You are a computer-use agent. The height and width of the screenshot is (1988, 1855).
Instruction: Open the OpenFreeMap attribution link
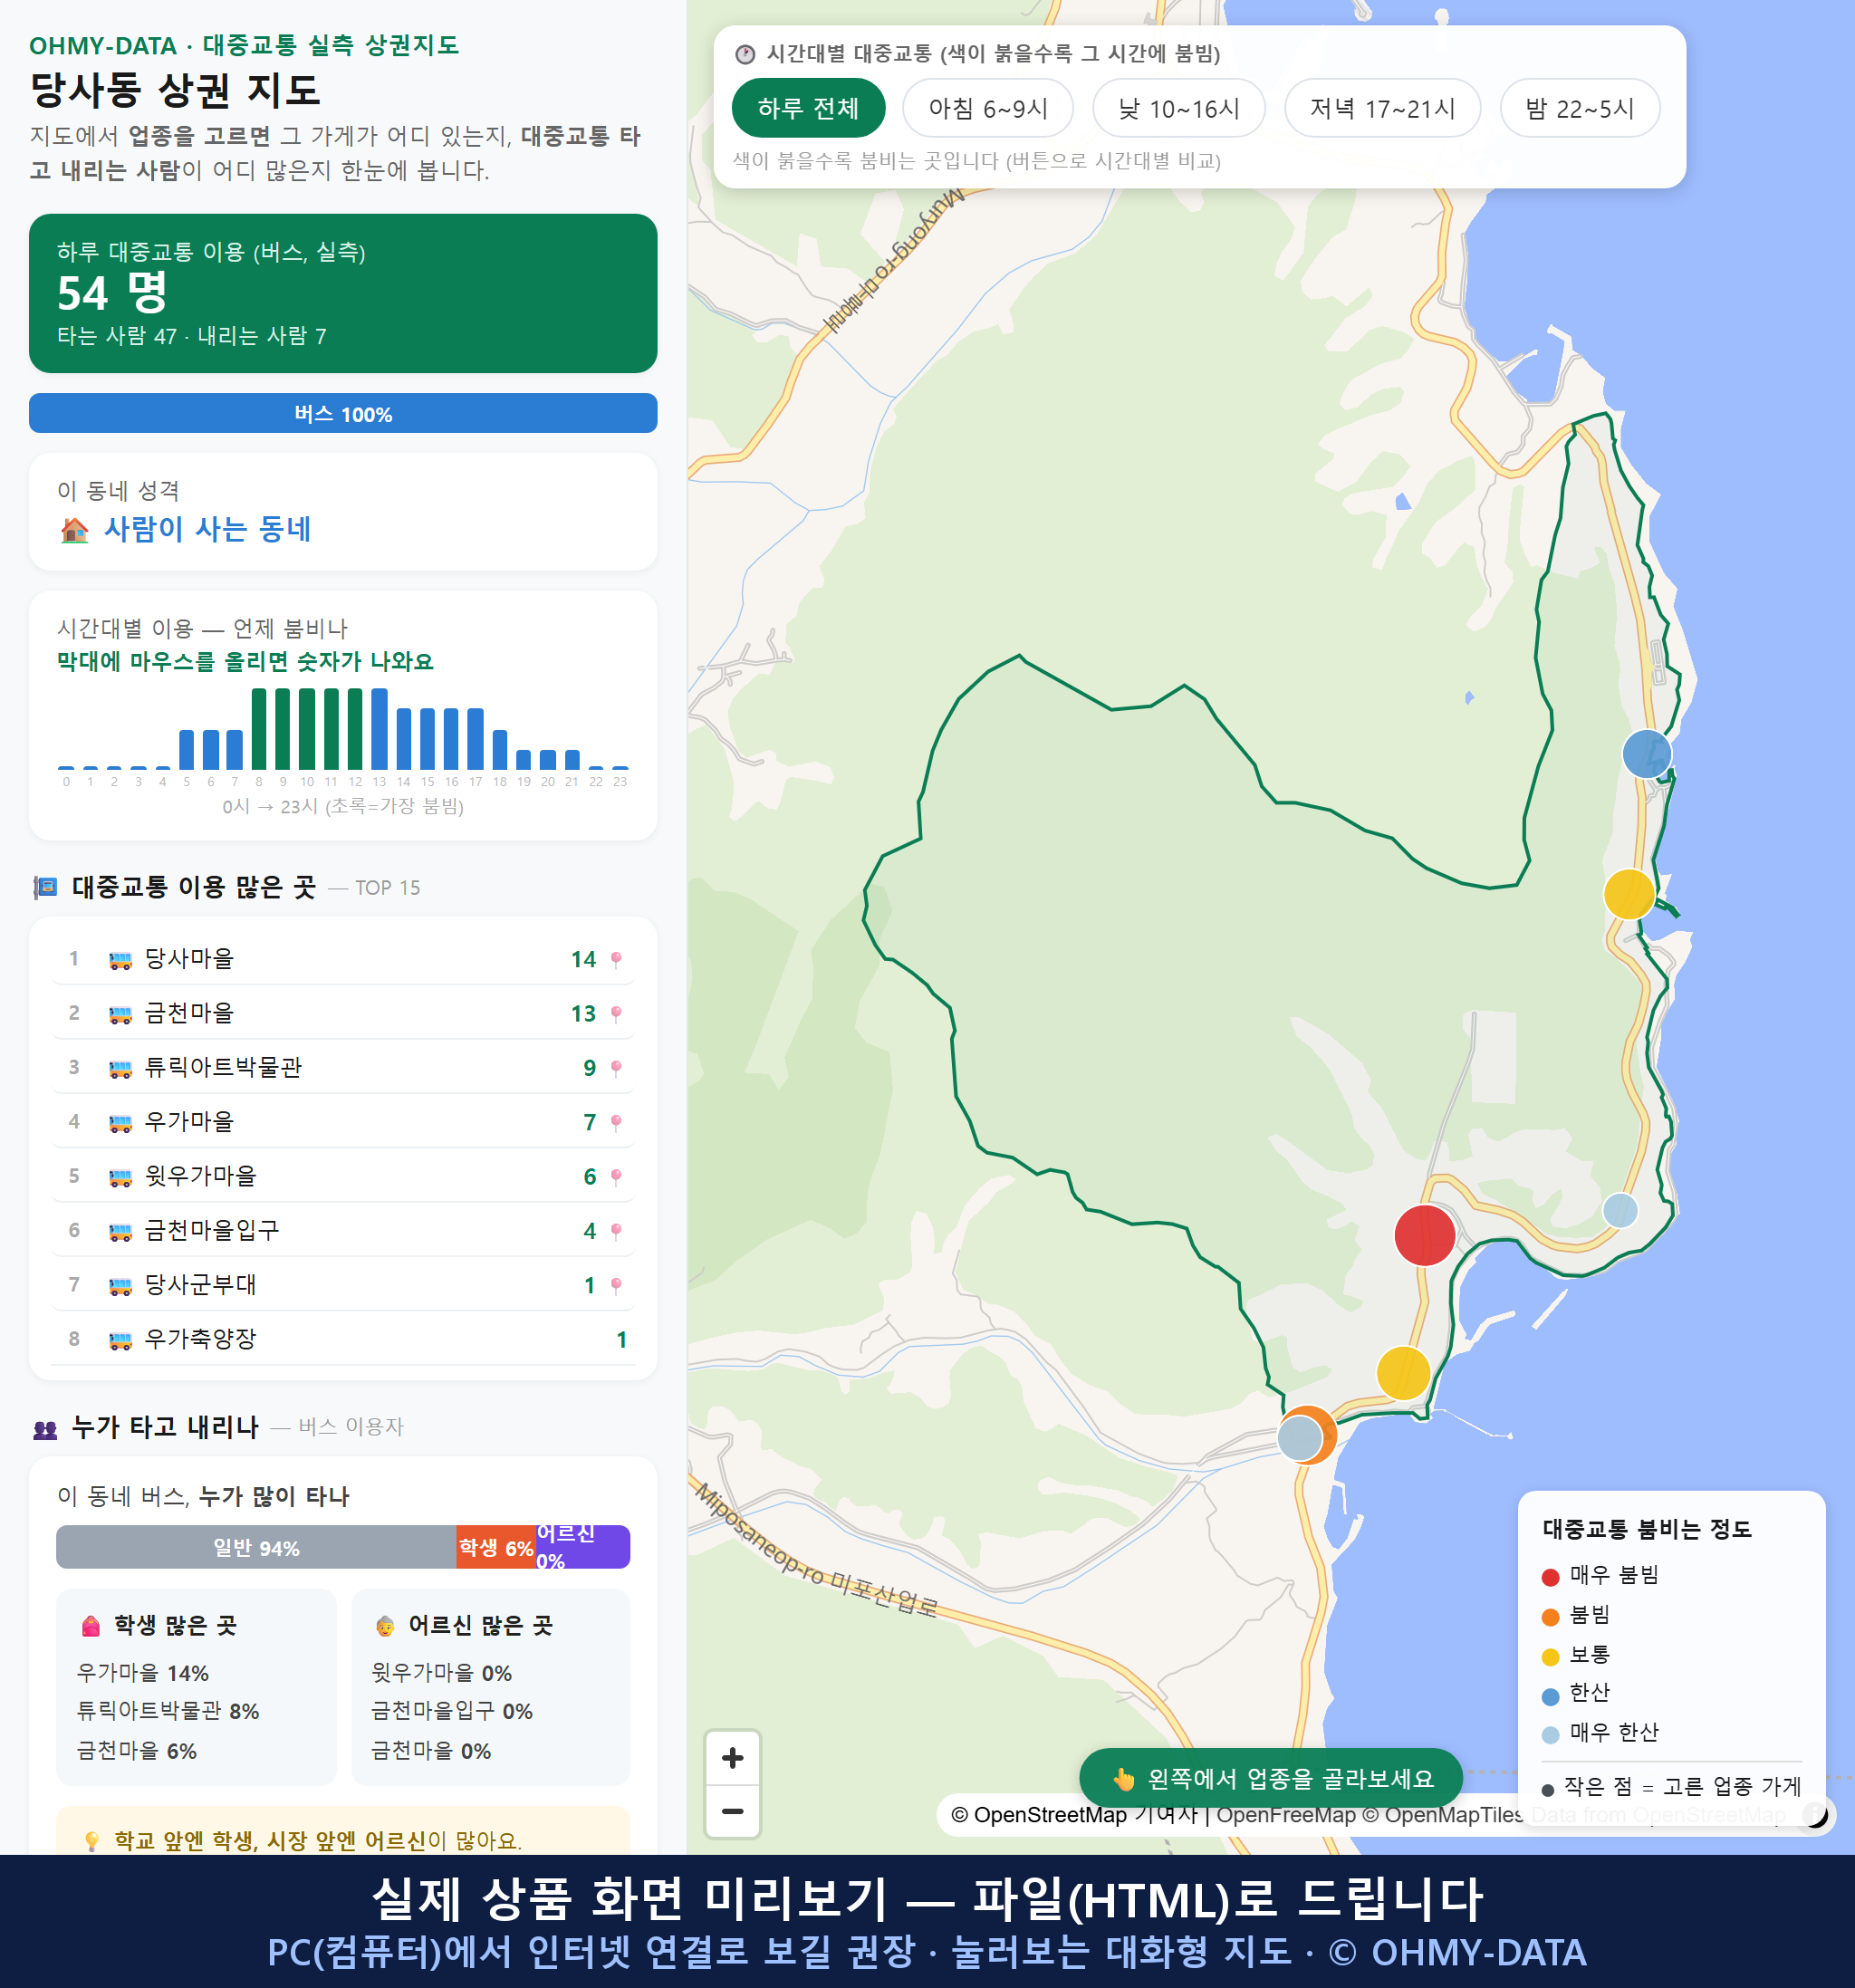pos(1285,1814)
